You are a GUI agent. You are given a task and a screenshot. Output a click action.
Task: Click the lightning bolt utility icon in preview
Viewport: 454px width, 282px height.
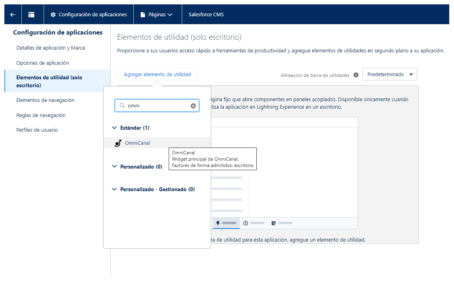[x=218, y=223]
